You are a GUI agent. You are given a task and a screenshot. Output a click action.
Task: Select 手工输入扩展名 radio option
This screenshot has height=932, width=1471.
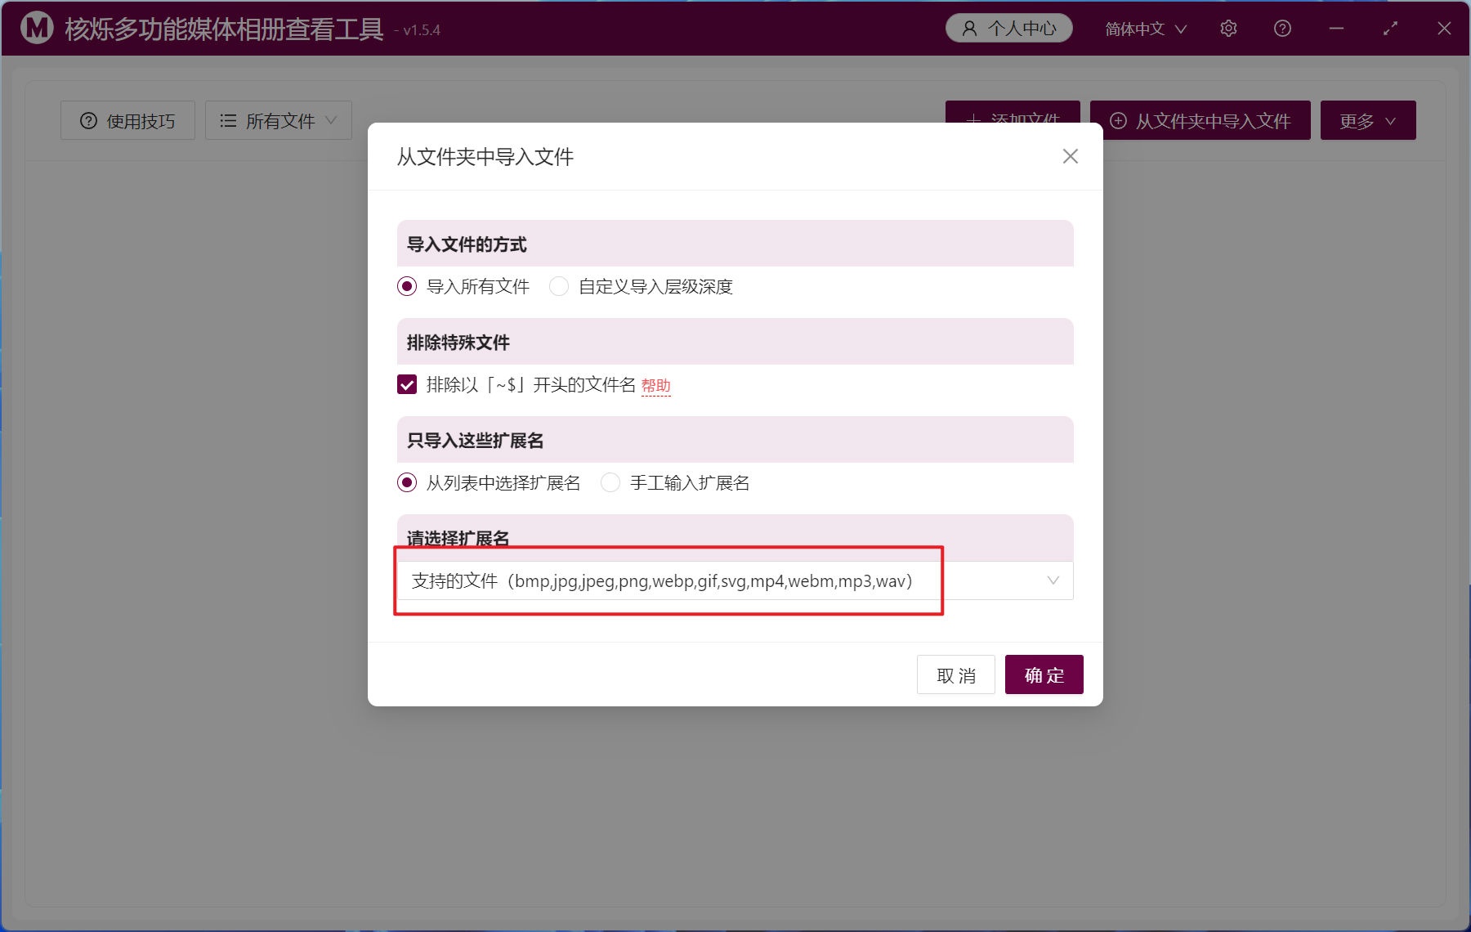pyautogui.click(x=676, y=482)
